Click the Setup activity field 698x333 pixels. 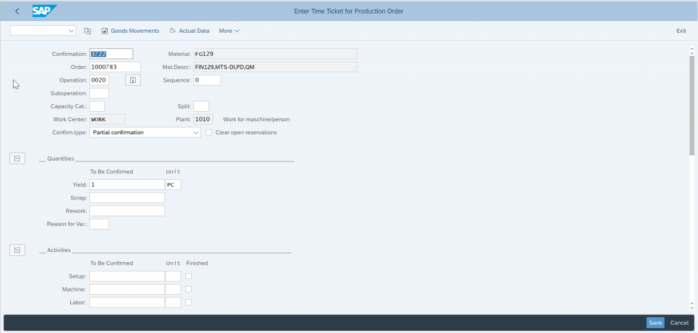[x=127, y=276]
